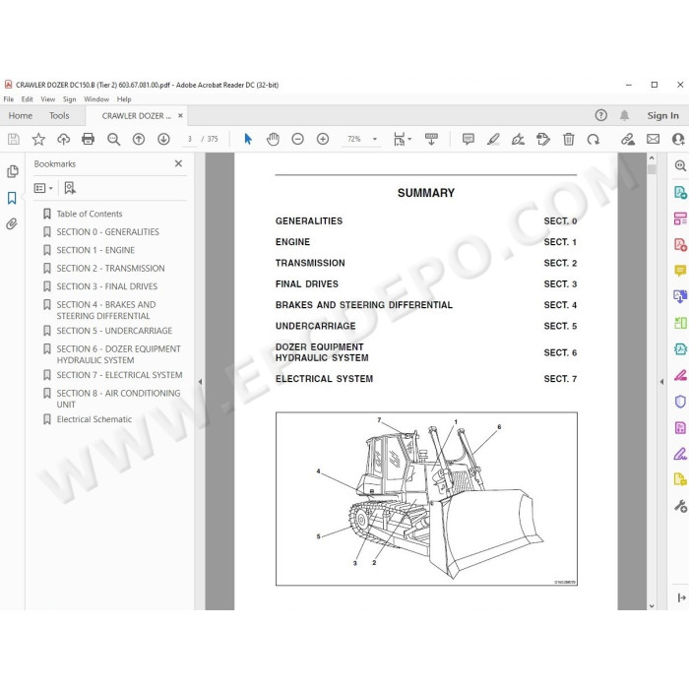Viewport: 689px width, 689px height.
Task: Select the highlighter pen tool
Action: 493,140
